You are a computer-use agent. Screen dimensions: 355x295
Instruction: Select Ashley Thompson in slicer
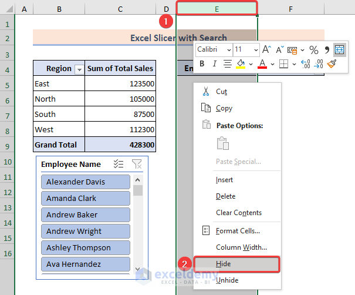(86, 248)
